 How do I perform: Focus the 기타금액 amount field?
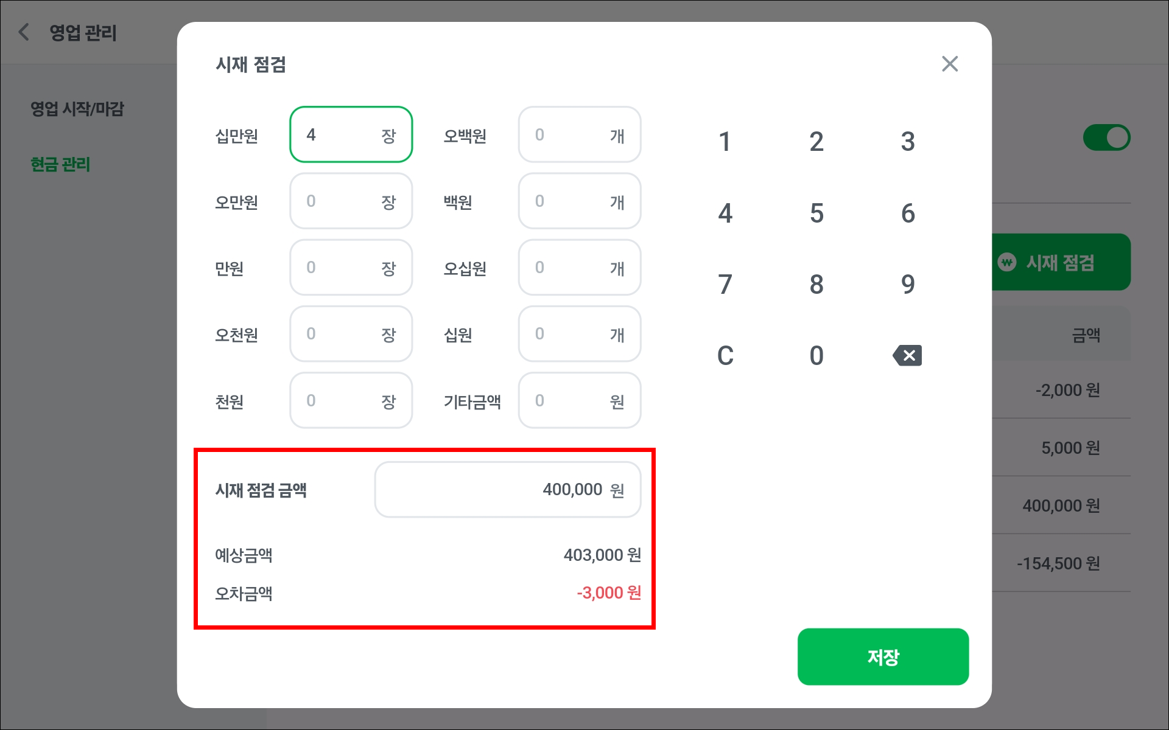tap(579, 400)
